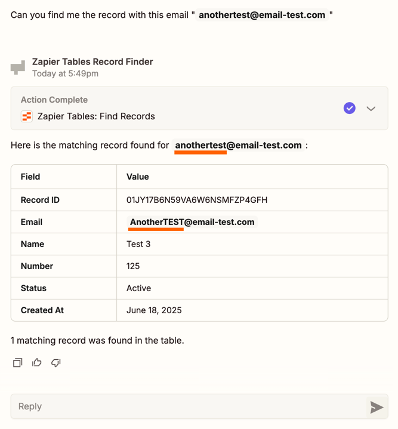Click the Value column header

[138, 177]
